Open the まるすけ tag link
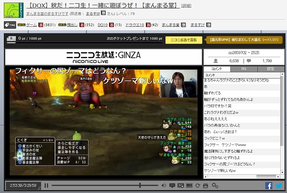Image resolution: width=287 pixels, height=193 pixels. 198,25
